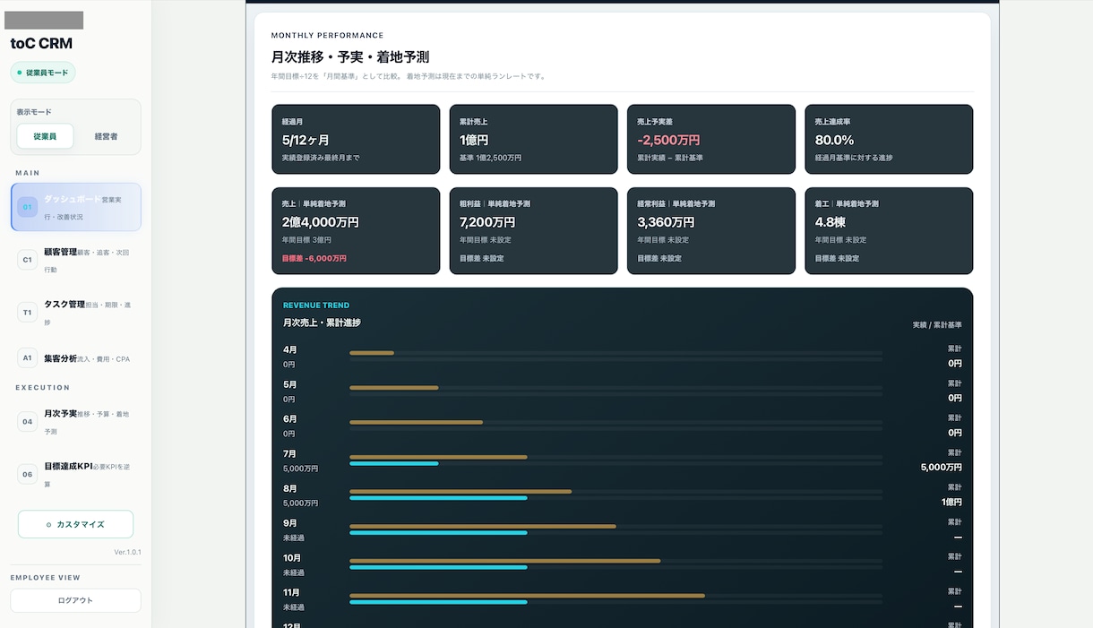Click the 6月 row label

290,419
